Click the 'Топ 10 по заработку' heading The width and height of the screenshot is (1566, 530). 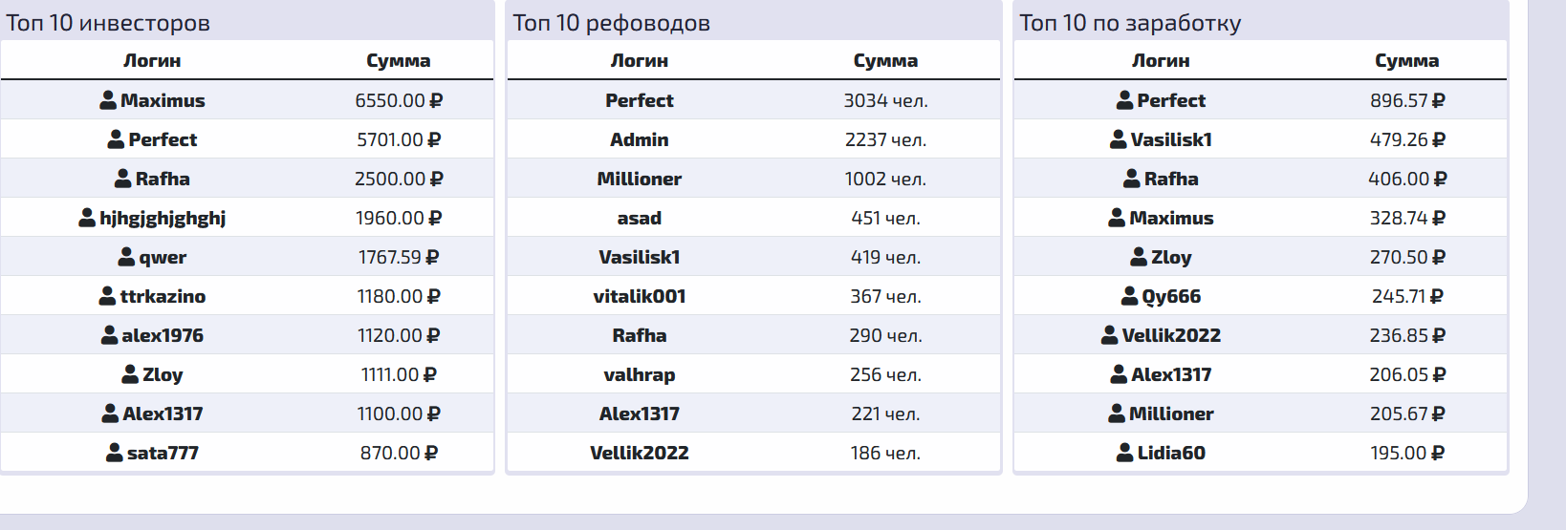(x=1130, y=23)
